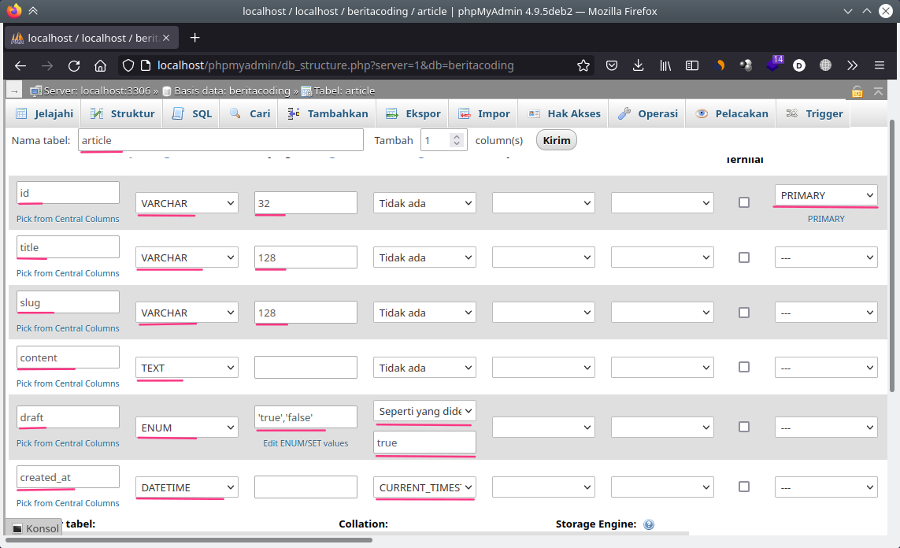The width and height of the screenshot is (900, 548).
Task: Open the VARCHAR type dropdown for title
Action: pyautogui.click(x=186, y=257)
